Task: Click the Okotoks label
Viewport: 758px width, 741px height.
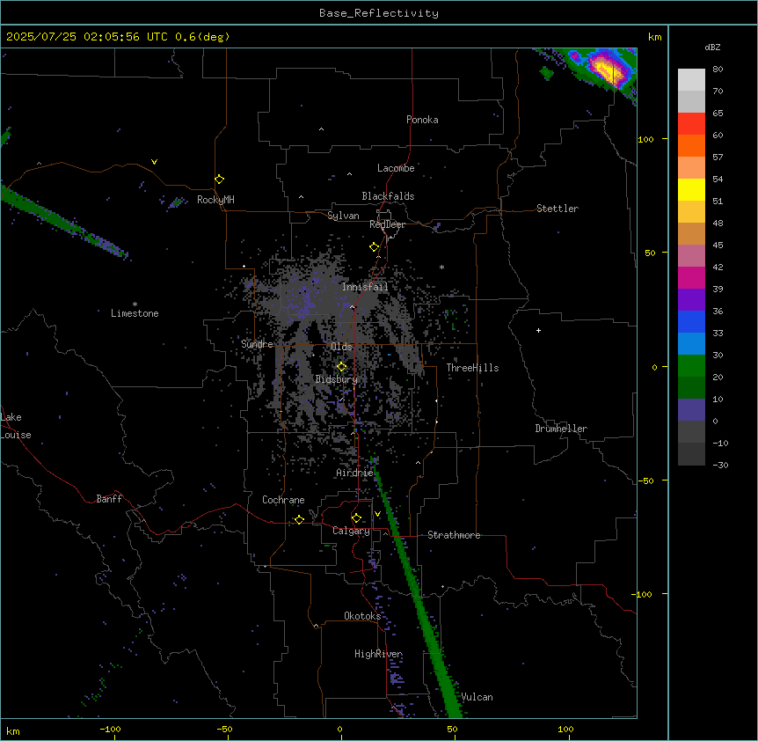Action: coord(362,616)
